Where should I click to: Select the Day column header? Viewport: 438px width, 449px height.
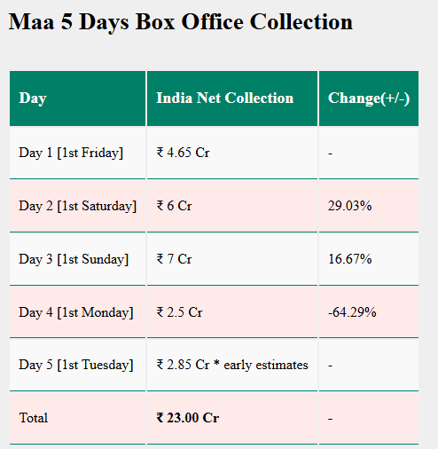[x=77, y=98]
